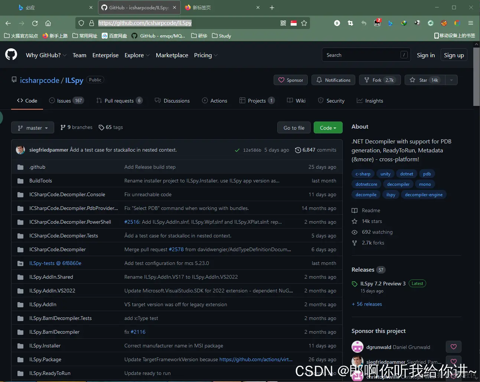Fork the repository with Fork button
This screenshot has height=382, width=480.
[x=380, y=80]
